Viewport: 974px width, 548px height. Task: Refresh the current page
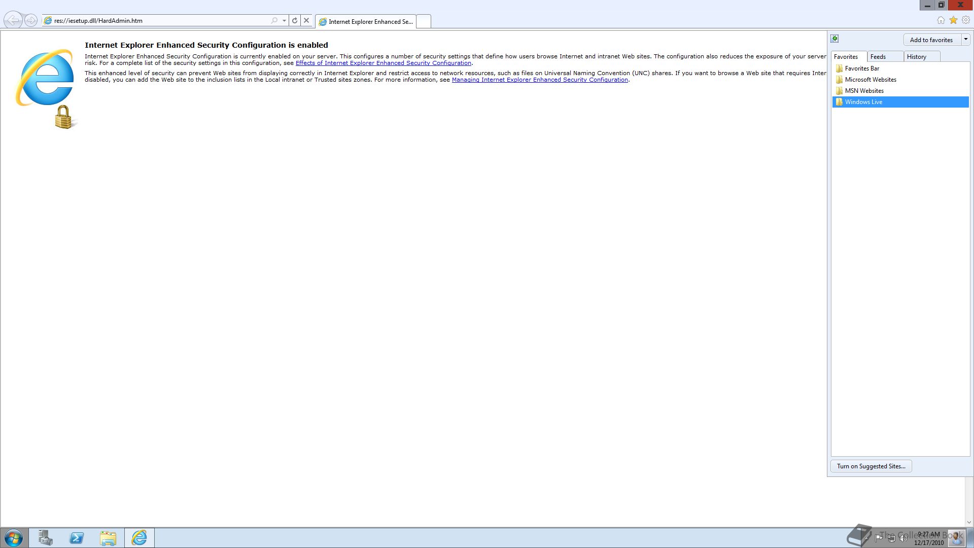click(295, 21)
